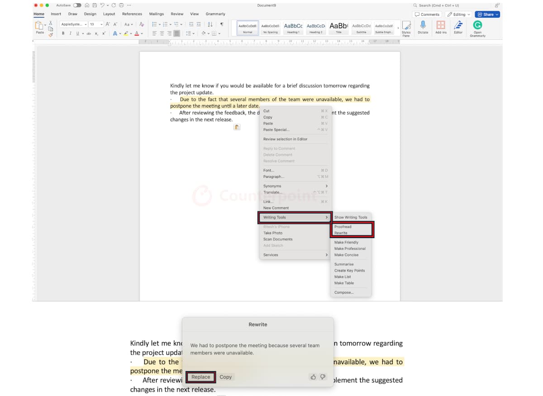Click the Replace button in Rewrite popup
543x396 pixels.
tap(201, 377)
